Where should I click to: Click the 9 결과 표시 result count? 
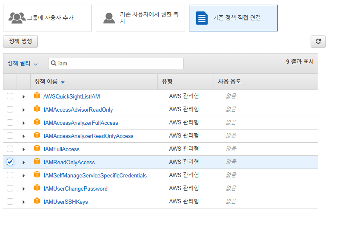pyautogui.click(x=300, y=62)
